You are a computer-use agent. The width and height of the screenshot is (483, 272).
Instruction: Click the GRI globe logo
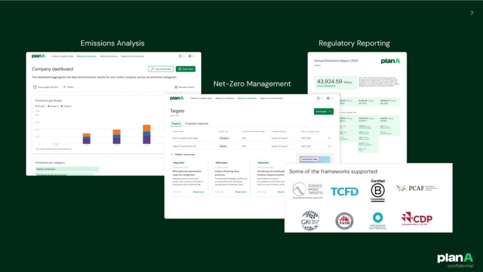310,220
